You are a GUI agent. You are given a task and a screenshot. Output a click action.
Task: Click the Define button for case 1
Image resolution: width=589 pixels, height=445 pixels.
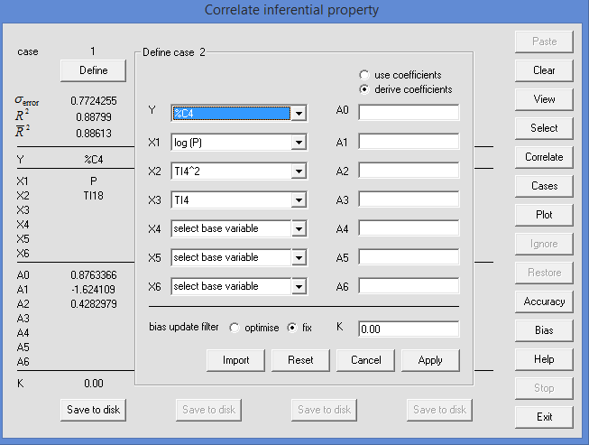93,70
